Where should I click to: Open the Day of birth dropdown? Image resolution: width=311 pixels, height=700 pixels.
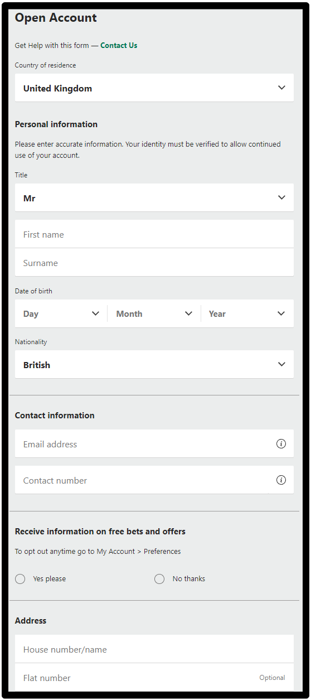pos(61,313)
